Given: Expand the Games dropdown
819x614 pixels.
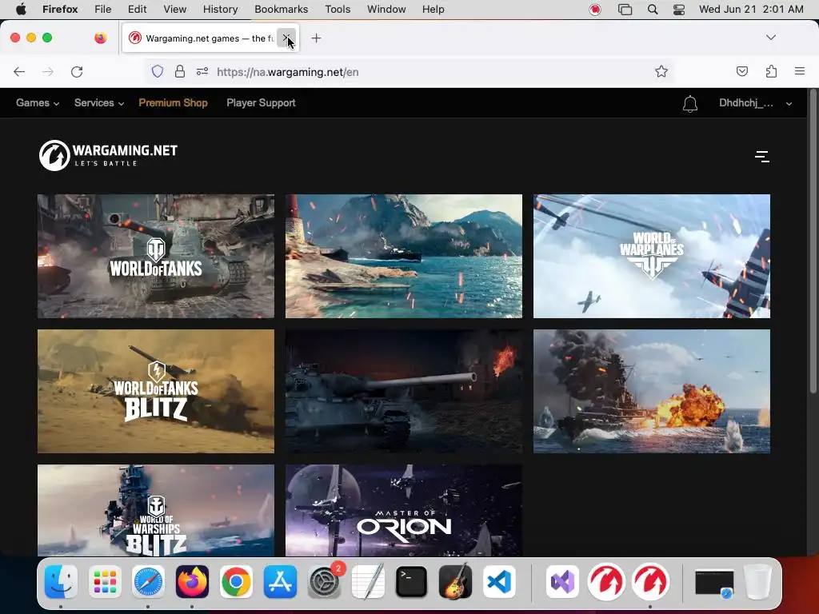Looking at the screenshot, I should click(38, 103).
